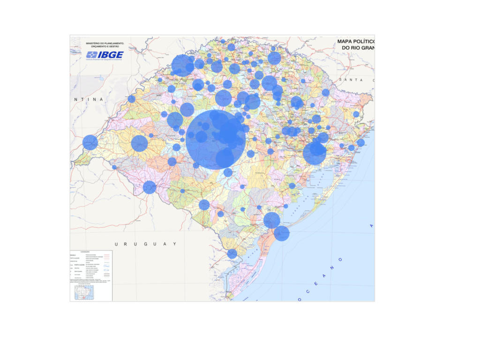Screen dimensions: 480x339
Task: Click the medium bubble just east of westernmost bubble
Action: 139,143
